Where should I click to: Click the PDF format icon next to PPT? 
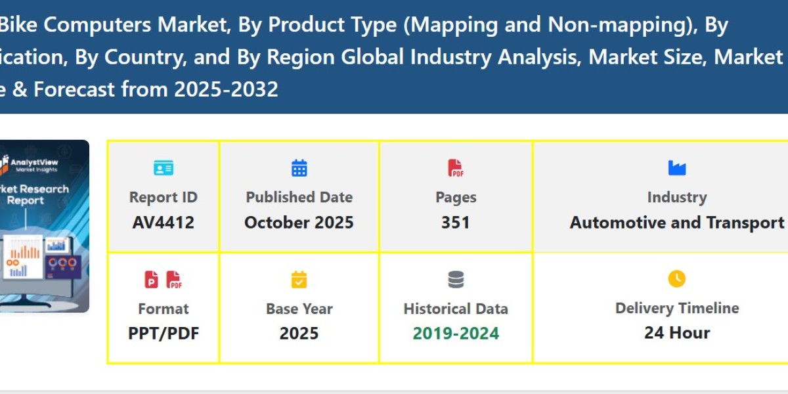click(173, 279)
